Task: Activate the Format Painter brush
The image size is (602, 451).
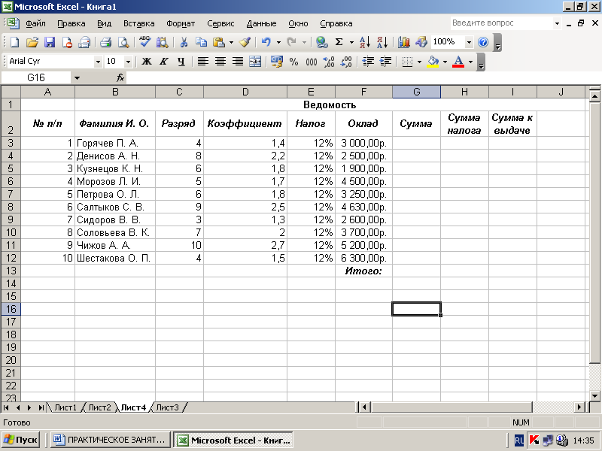Action: [x=245, y=42]
